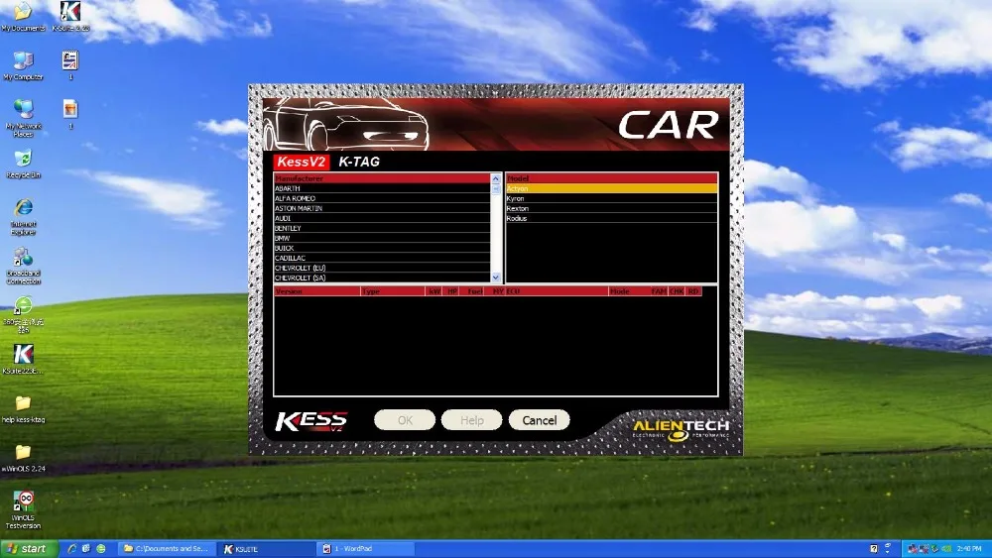Image resolution: width=992 pixels, height=558 pixels.
Task: Switch to the KSUITE taskbar button
Action: point(267,548)
